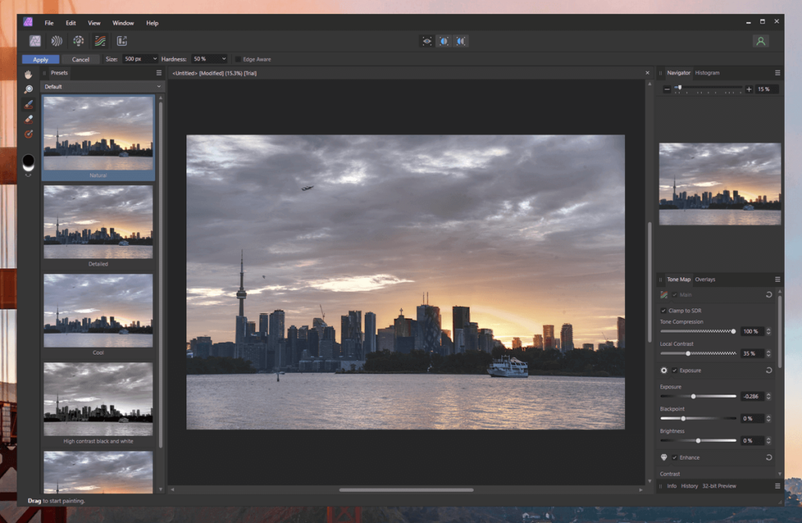Open the Tone Map panel options menu
The width and height of the screenshot is (802, 523).
(778, 280)
